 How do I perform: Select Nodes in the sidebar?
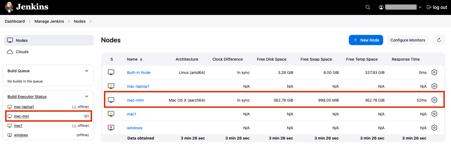49,40
